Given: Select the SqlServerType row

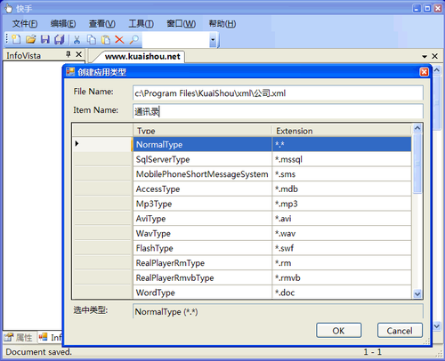Looking at the screenshot, I should (242, 159).
